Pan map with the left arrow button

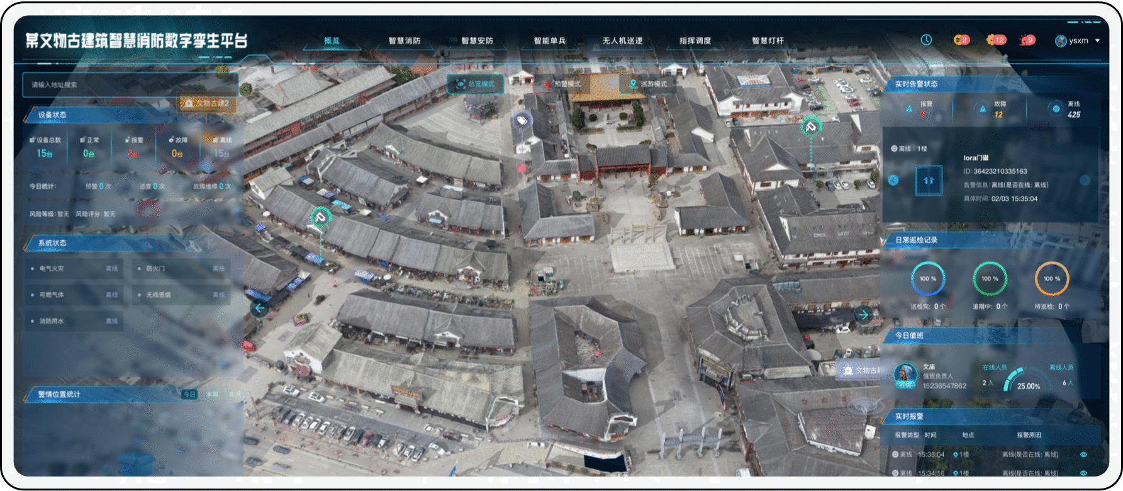(x=259, y=308)
